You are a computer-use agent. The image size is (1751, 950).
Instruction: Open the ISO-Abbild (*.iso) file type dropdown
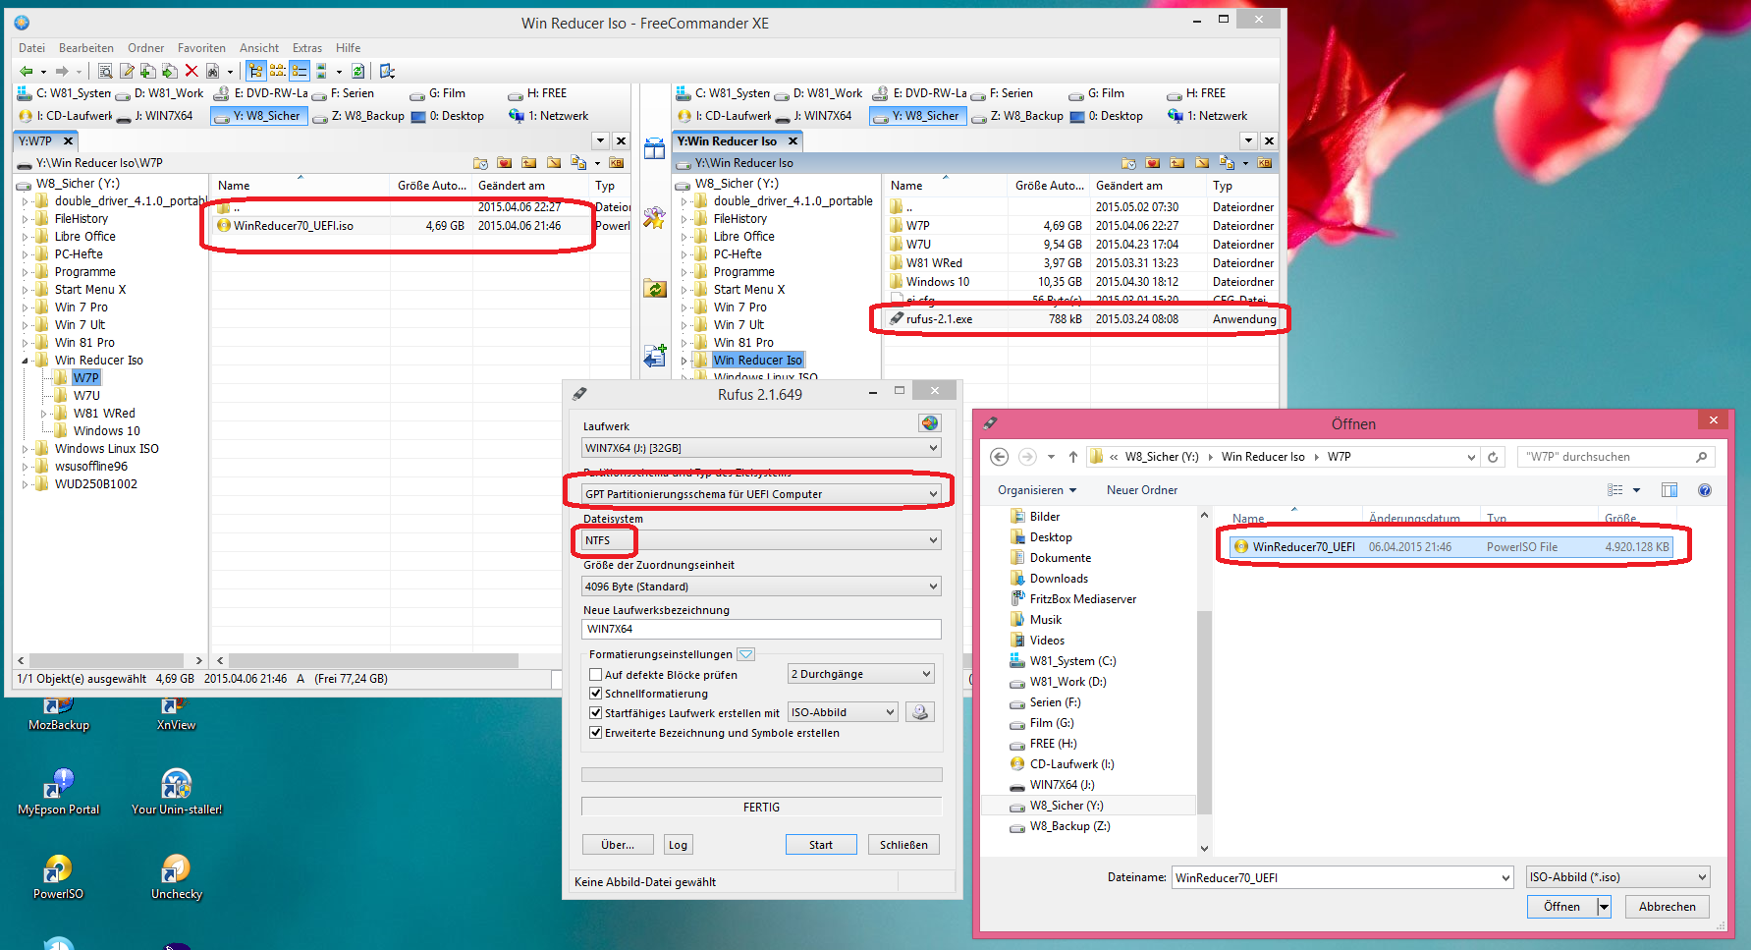[x=1618, y=877]
